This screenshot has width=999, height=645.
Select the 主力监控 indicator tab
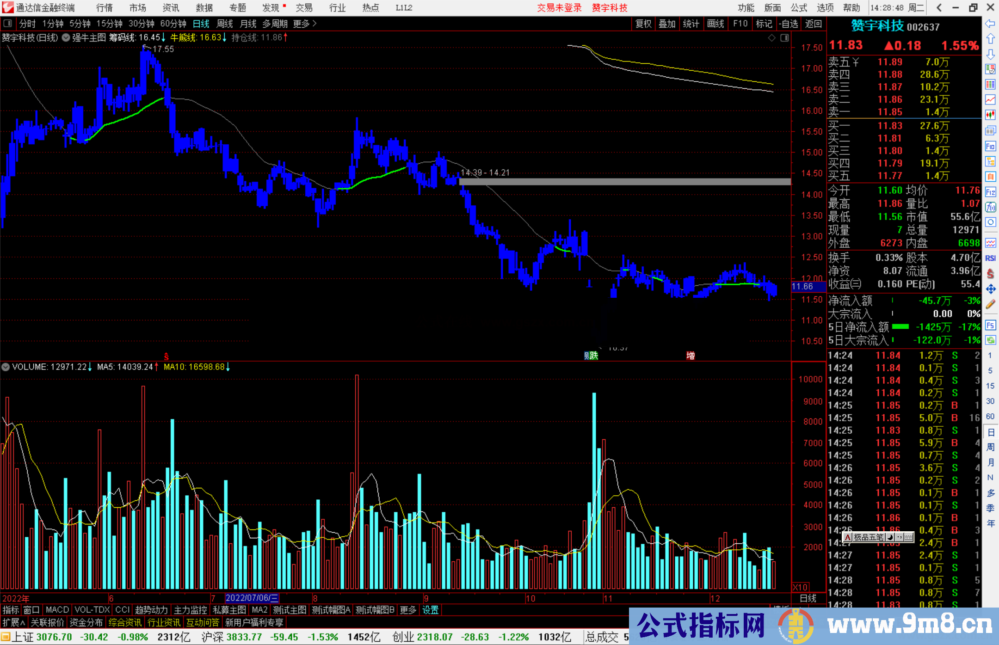point(191,610)
